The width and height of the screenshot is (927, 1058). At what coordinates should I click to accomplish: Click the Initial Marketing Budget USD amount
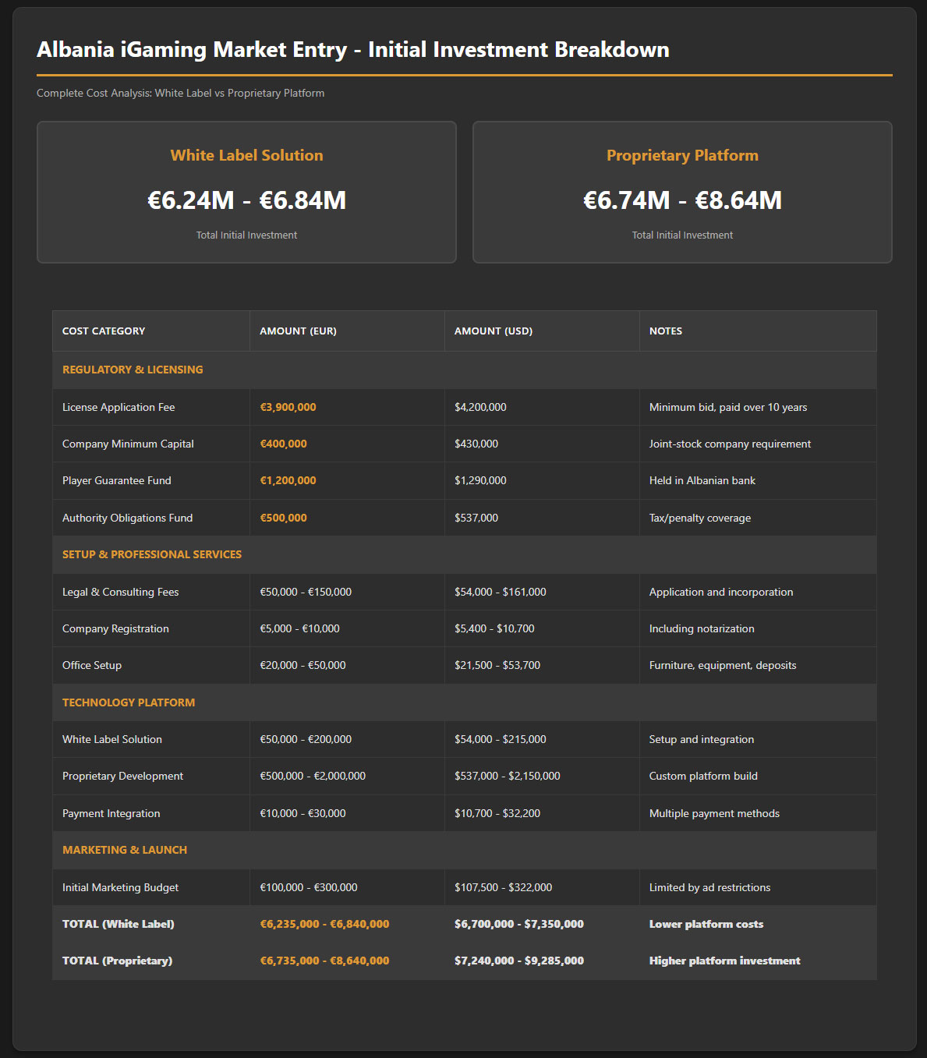click(x=503, y=887)
